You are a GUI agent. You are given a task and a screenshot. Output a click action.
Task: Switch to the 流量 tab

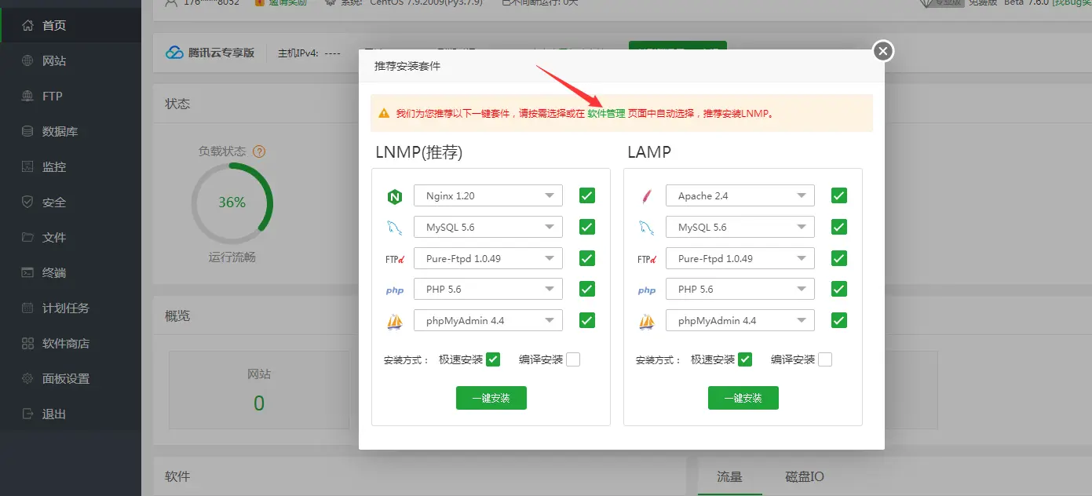click(729, 477)
